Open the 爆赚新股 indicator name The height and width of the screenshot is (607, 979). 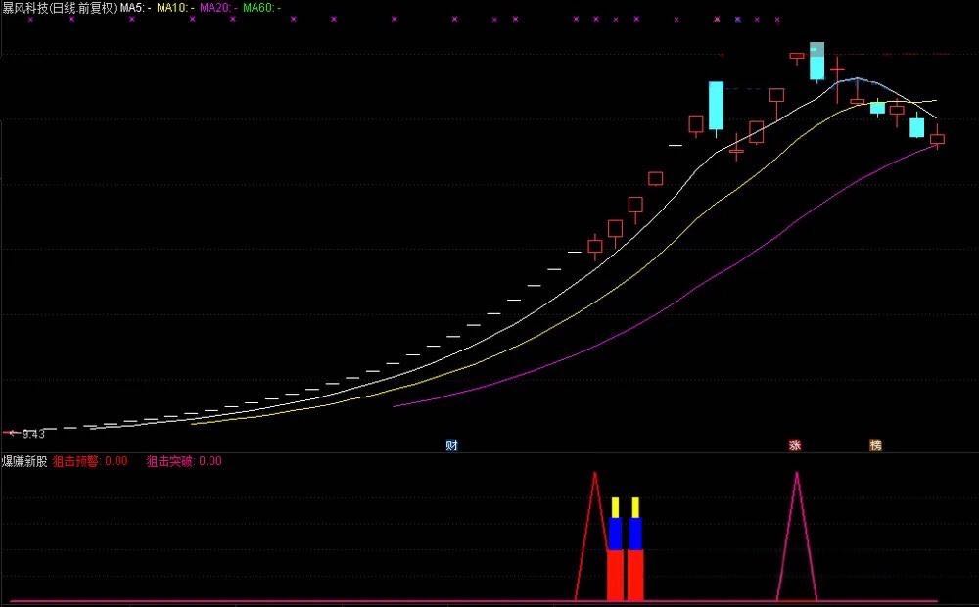click(x=24, y=461)
